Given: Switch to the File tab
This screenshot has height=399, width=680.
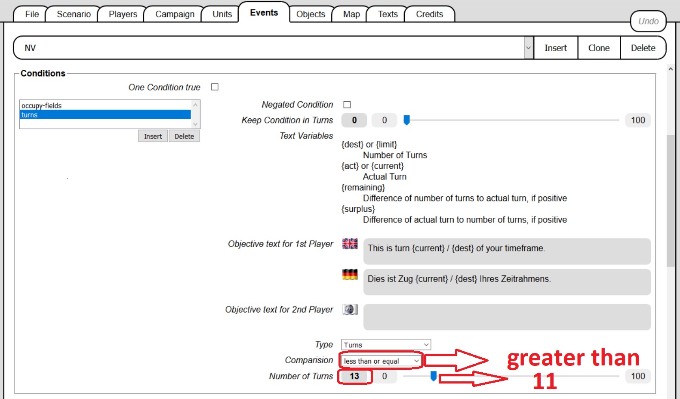Looking at the screenshot, I should pyautogui.click(x=32, y=14).
